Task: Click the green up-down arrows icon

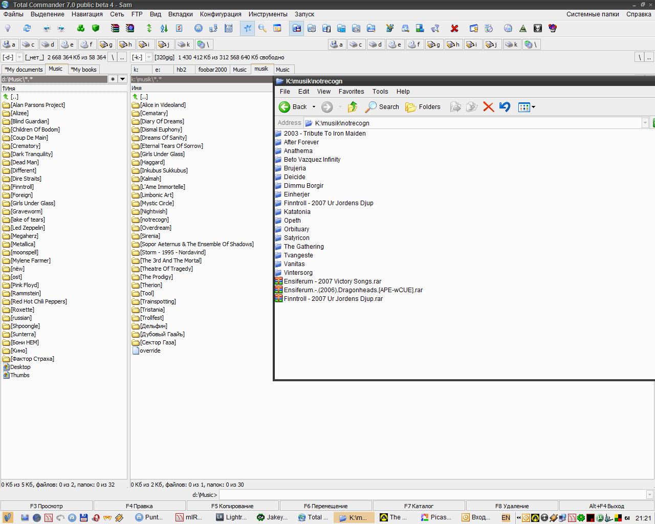Action: pyautogui.click(x=149, y=28)
